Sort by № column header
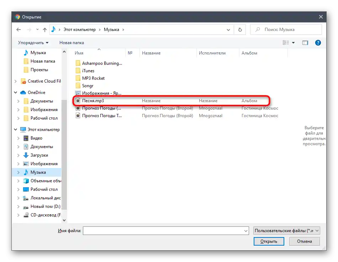Screen dimensions: 338x262 click(130, 53)
